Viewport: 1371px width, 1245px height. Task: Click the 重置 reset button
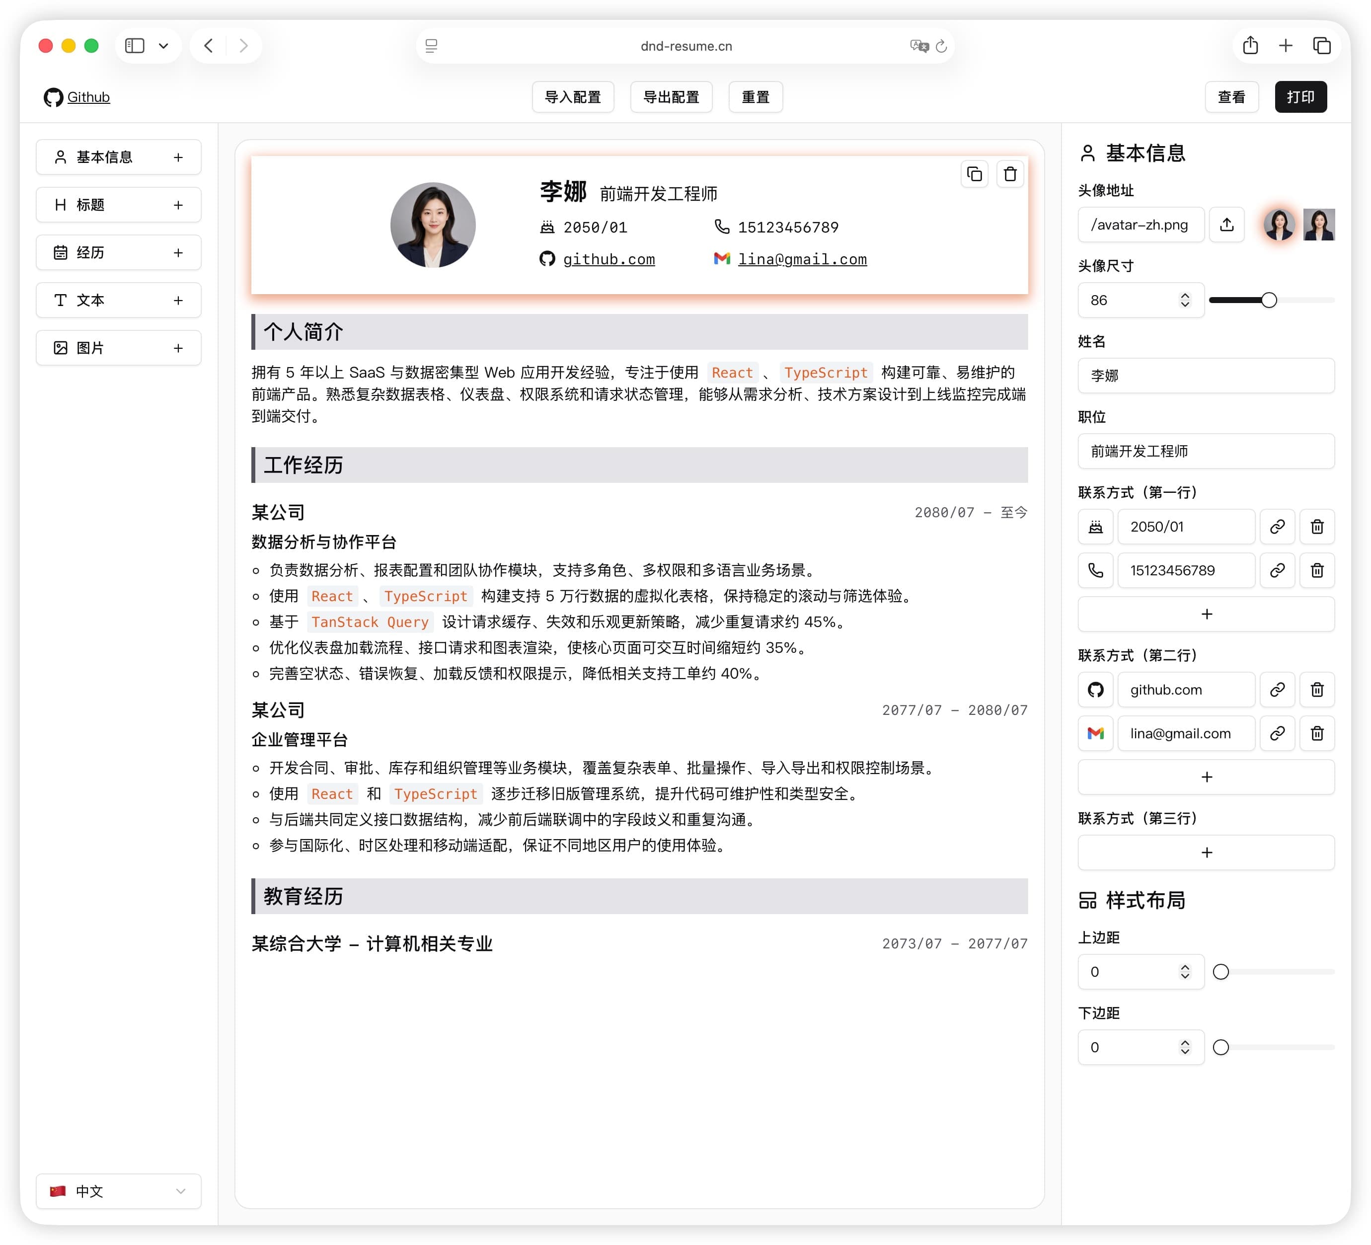(x=756, y=97)
